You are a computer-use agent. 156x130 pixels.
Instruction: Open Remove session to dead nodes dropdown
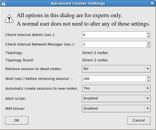[116, 69]
